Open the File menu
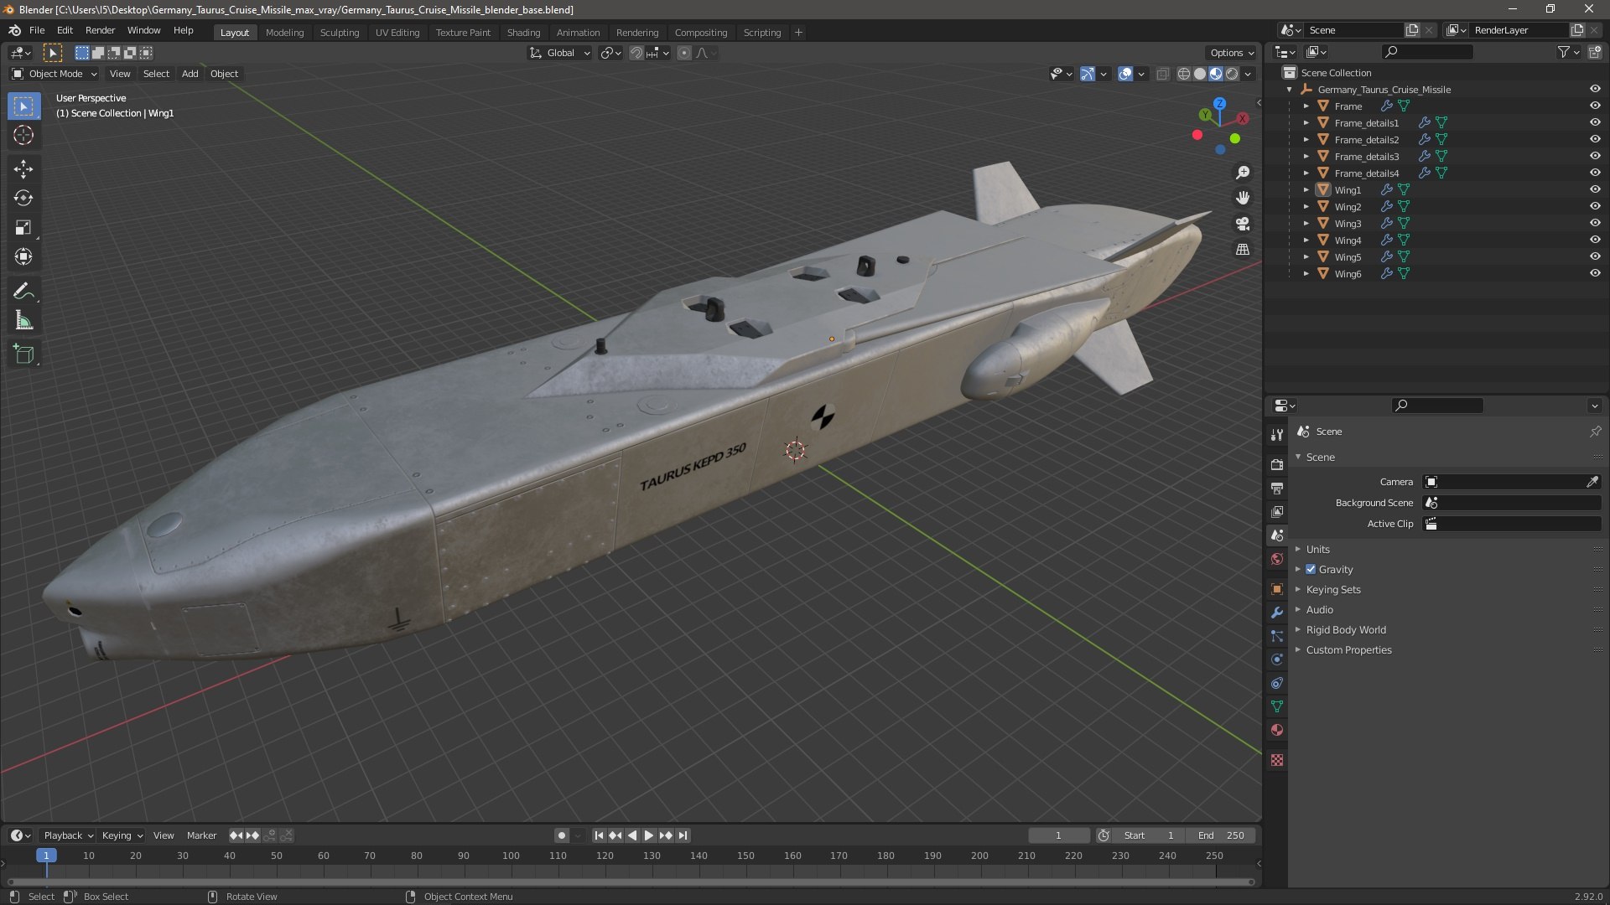Viewport: 1610px width, 905px height. [37, 30]
